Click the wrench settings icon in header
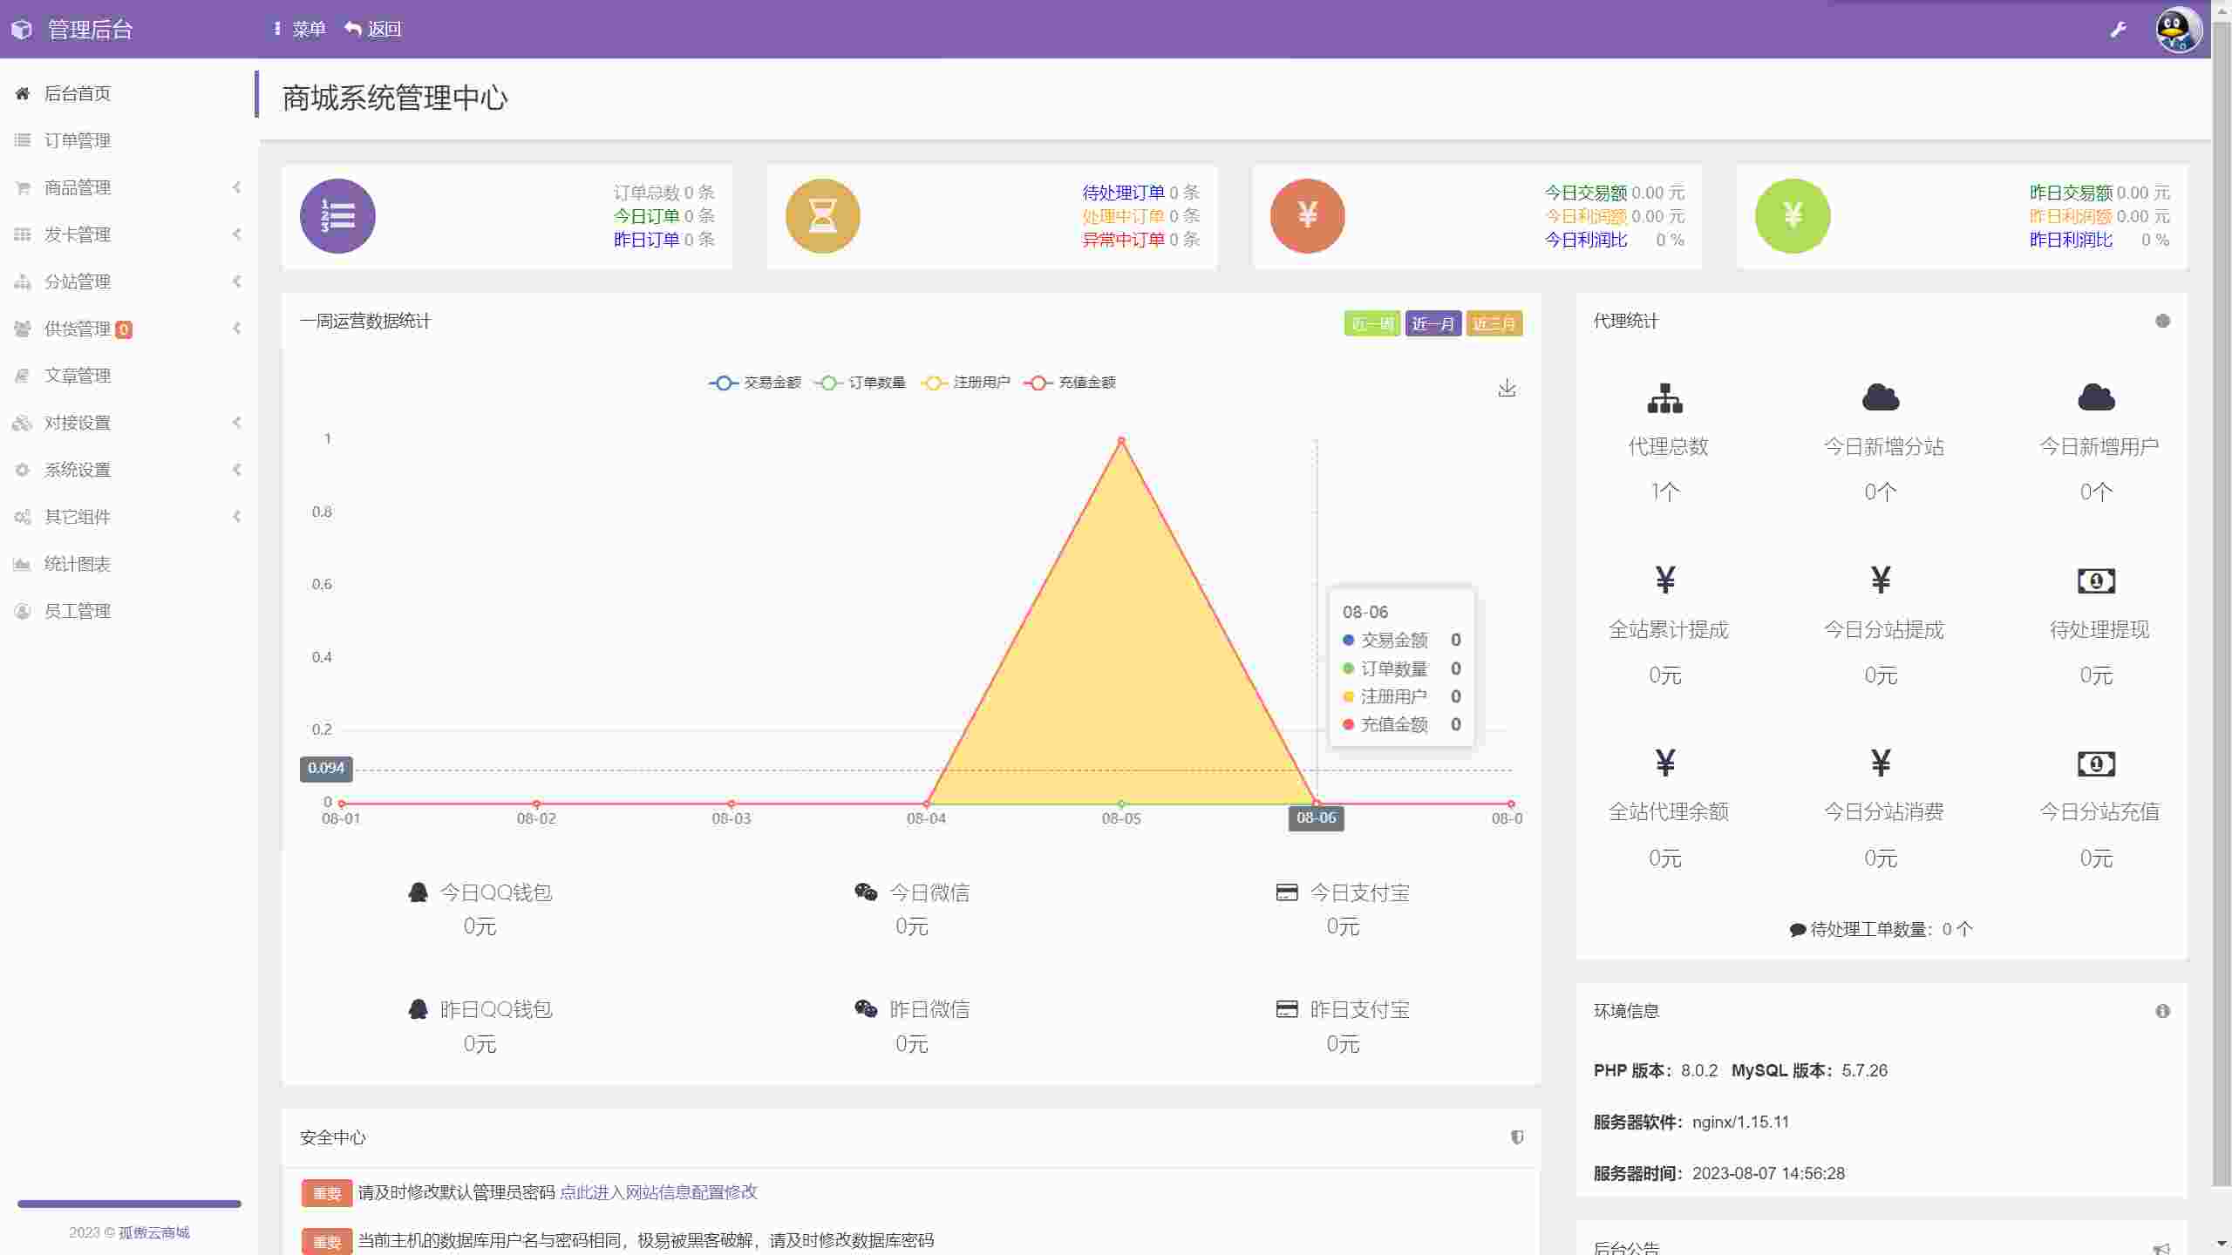Screen dimensions: 2232x1255 (x=2118, y=30)
